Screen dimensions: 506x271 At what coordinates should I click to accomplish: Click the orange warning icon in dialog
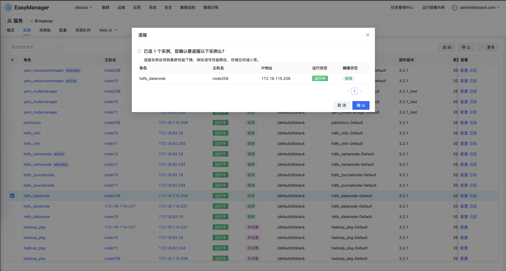coord(139,51)
